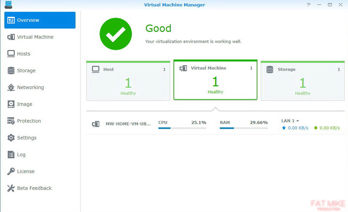
Task: Navigate to the Storage section label
Action: (26, 71)
